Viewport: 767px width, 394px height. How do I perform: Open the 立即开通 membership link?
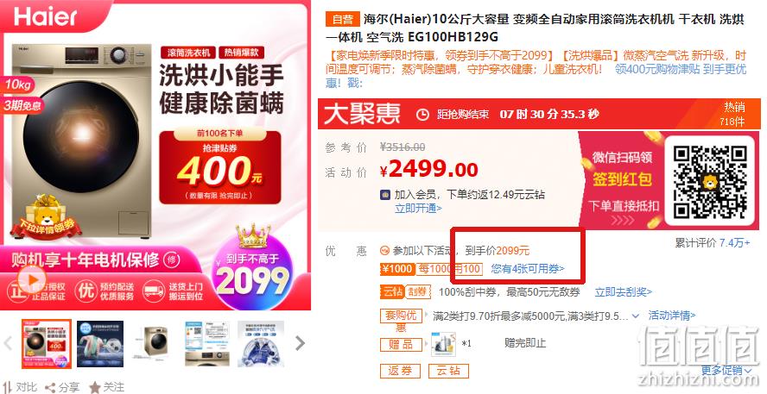pos(418,208)
